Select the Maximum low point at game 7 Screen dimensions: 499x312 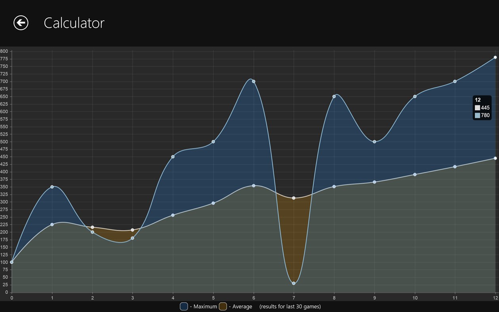(294, 283)
